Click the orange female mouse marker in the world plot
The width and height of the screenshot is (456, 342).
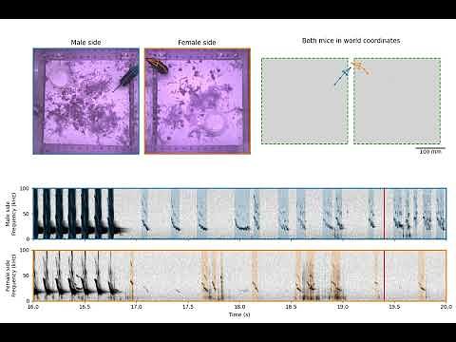click(361, 68)
